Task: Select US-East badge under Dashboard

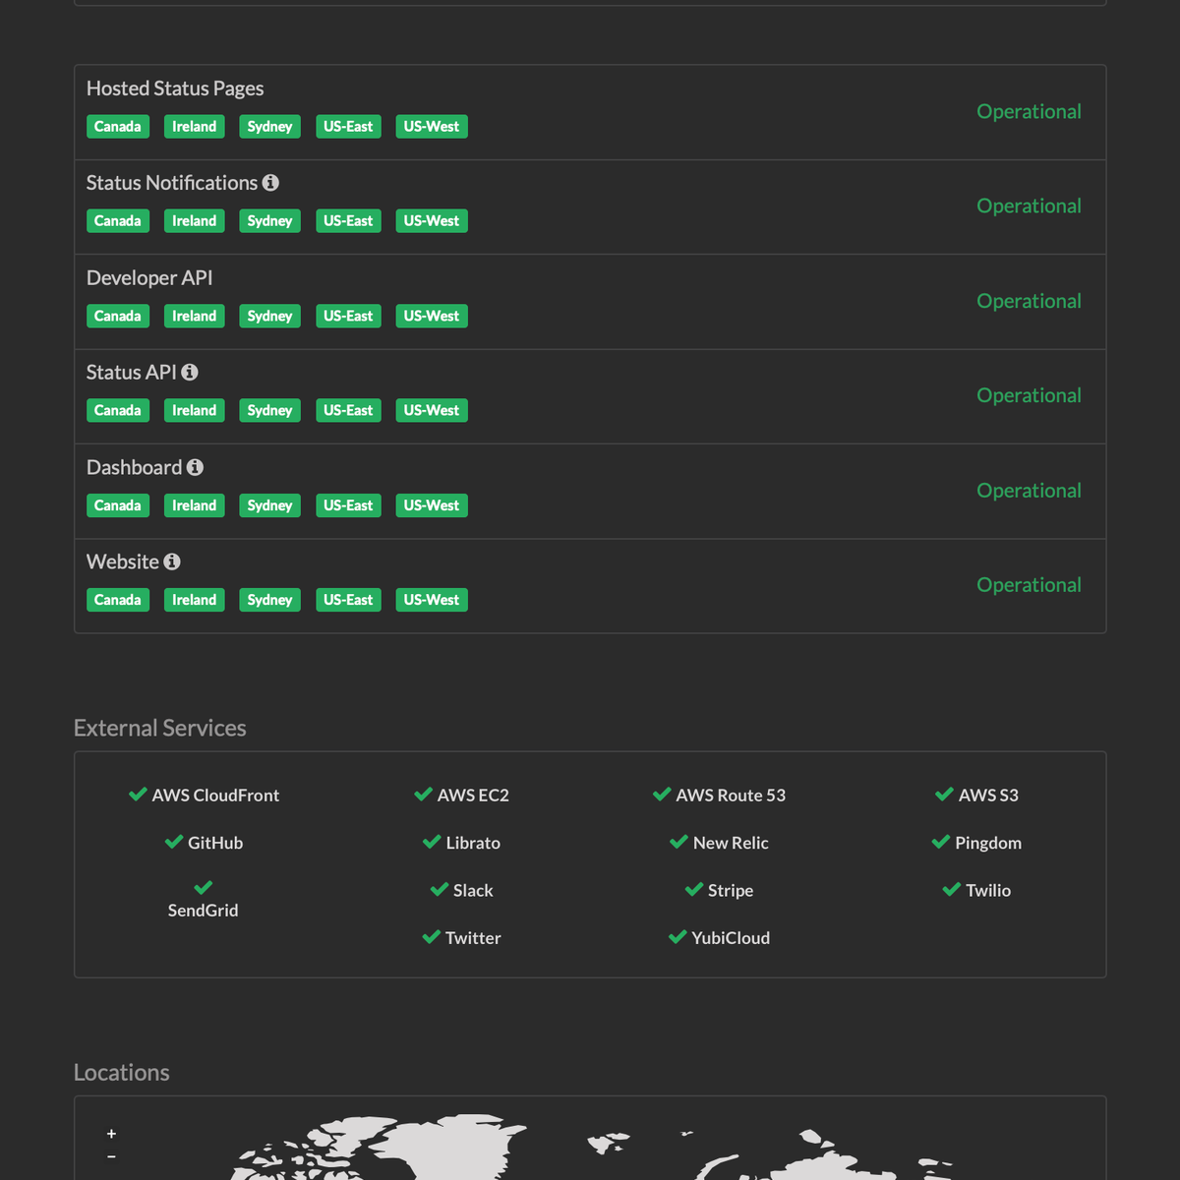Action: click(x=348, y=505)
